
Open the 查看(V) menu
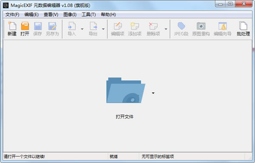51,14
